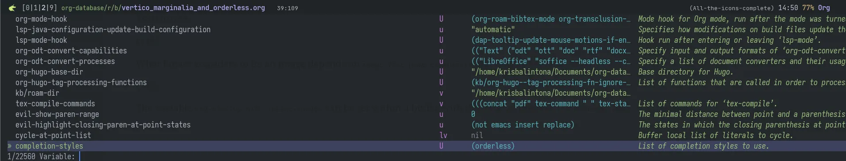
Task: Click the Org major mode indicator
Action: (x=824, y=8)
